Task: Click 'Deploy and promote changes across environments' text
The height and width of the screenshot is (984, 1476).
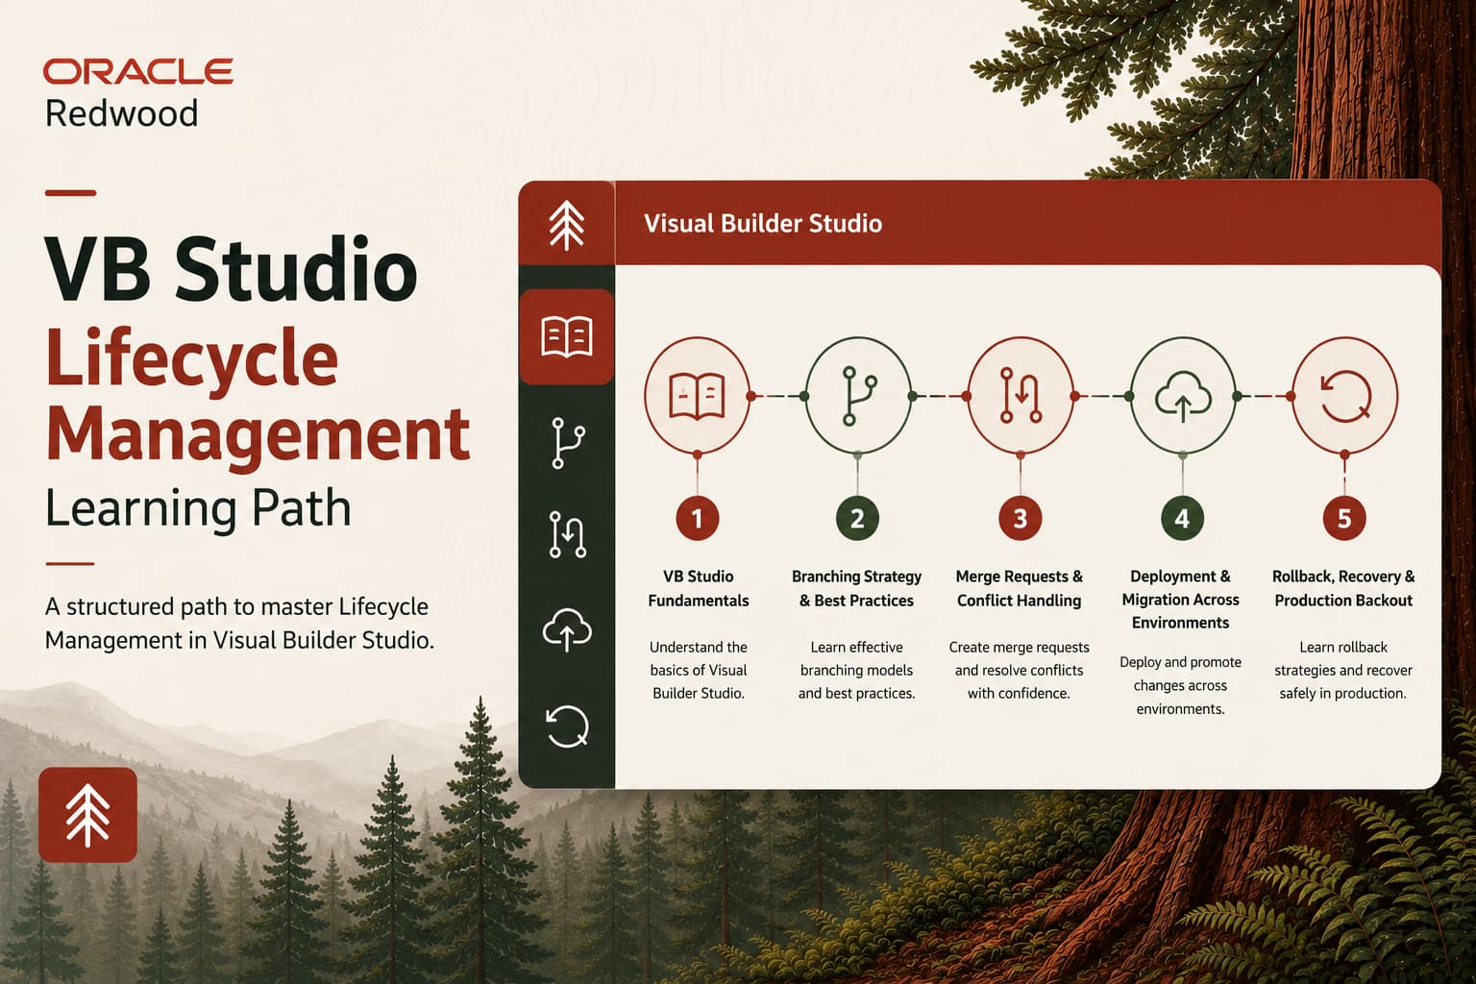Action: 1180,685
